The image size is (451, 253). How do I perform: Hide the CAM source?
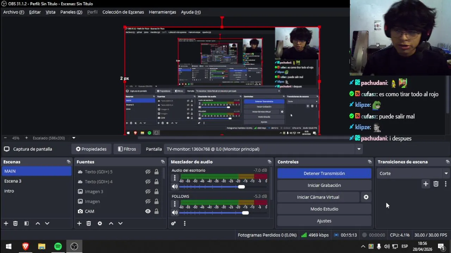(148, 211)
